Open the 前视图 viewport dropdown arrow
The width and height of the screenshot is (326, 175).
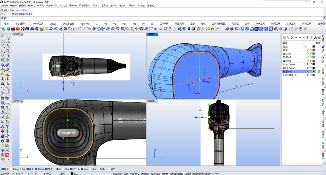point(22,101)
